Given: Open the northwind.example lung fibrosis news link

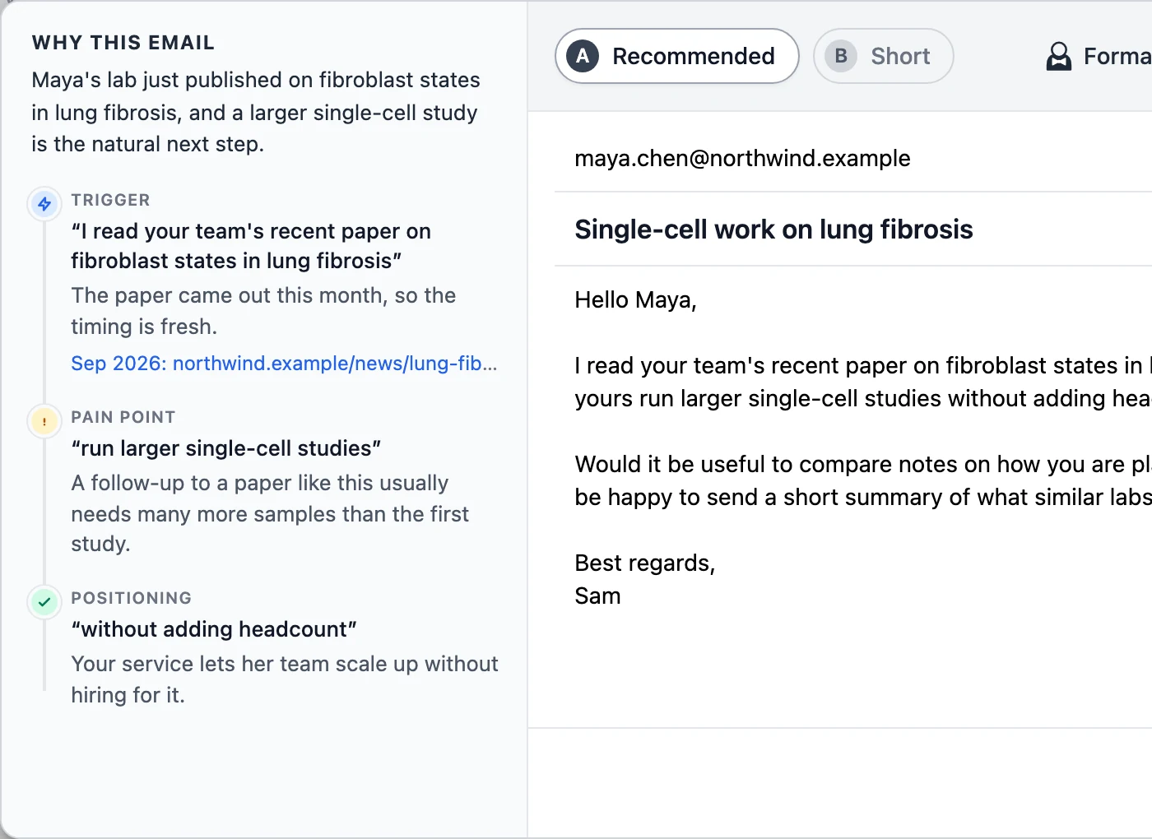Looking at the screenshot, I should click(x=284, y=363).
